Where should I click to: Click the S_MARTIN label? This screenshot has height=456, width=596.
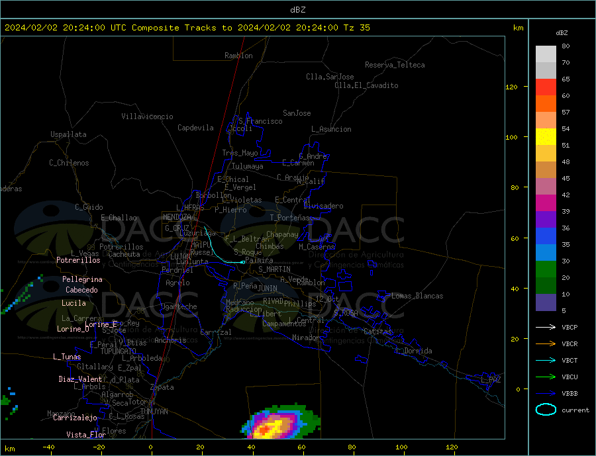coord(274,269)
